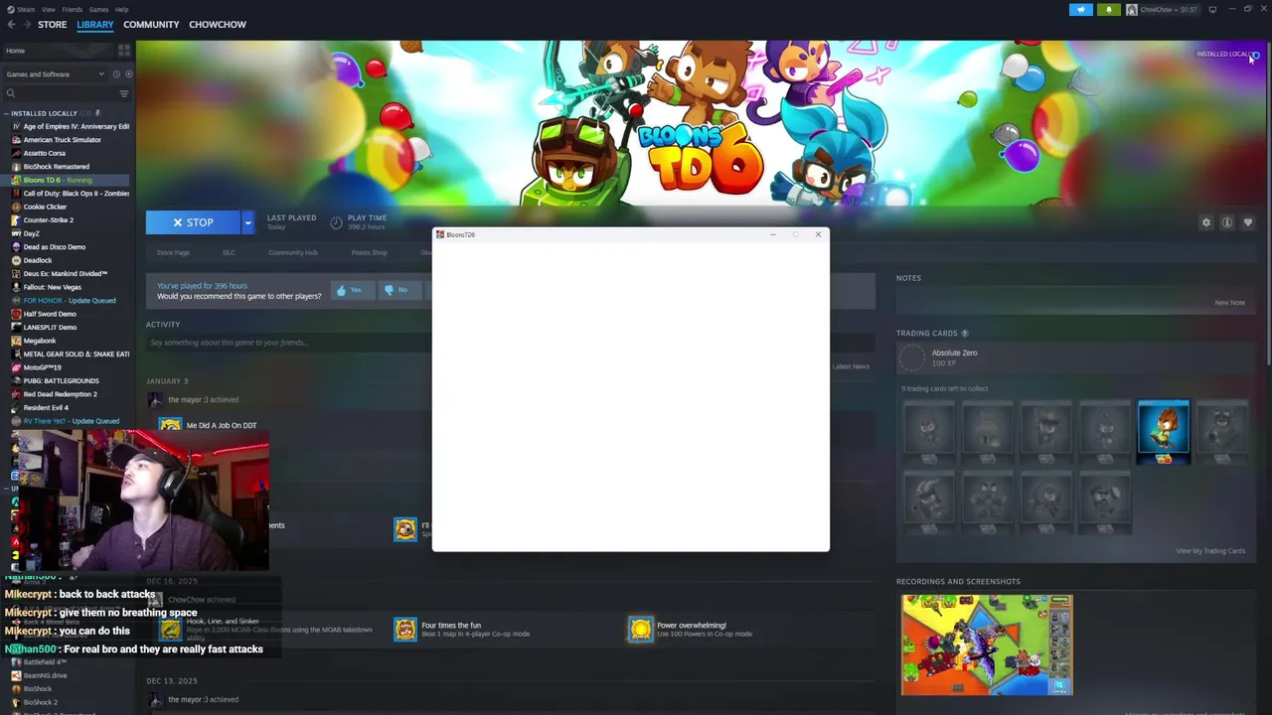Select Assetto Corsa in library list
This screenshot has height=715, width=1272.
point(44,153)
